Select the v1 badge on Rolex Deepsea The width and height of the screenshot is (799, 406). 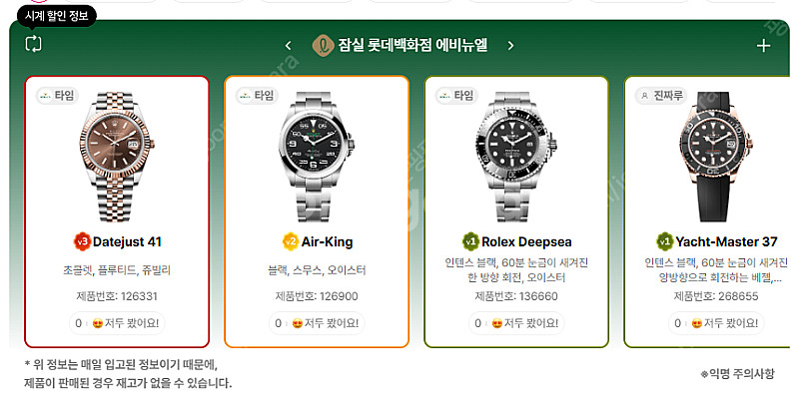click(470, 241)
